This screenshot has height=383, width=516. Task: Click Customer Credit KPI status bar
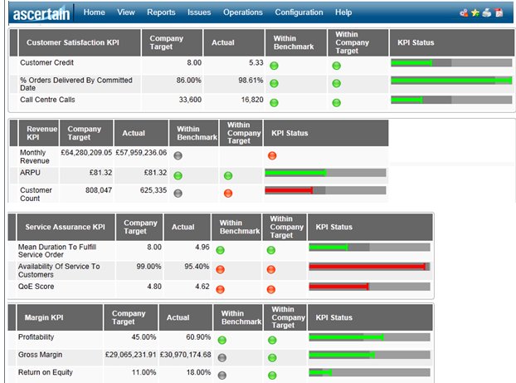click(451, 63)
